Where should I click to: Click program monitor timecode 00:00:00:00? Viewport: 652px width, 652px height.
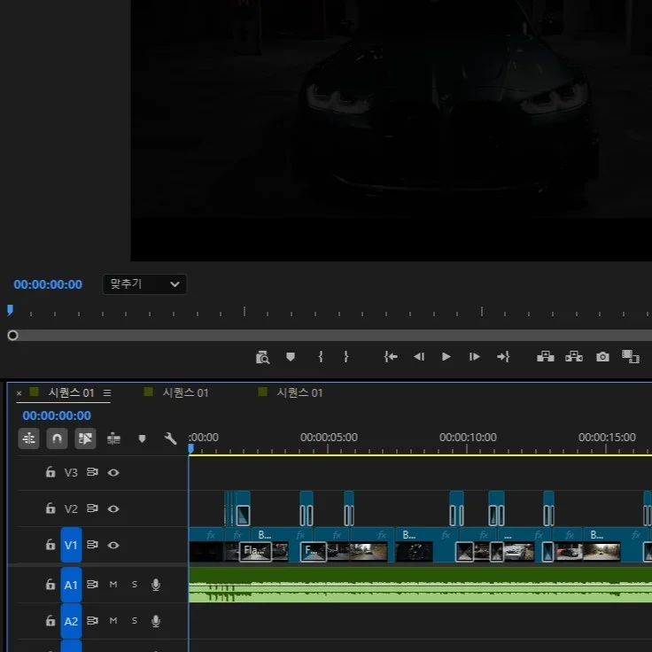(x=48, y=284)
